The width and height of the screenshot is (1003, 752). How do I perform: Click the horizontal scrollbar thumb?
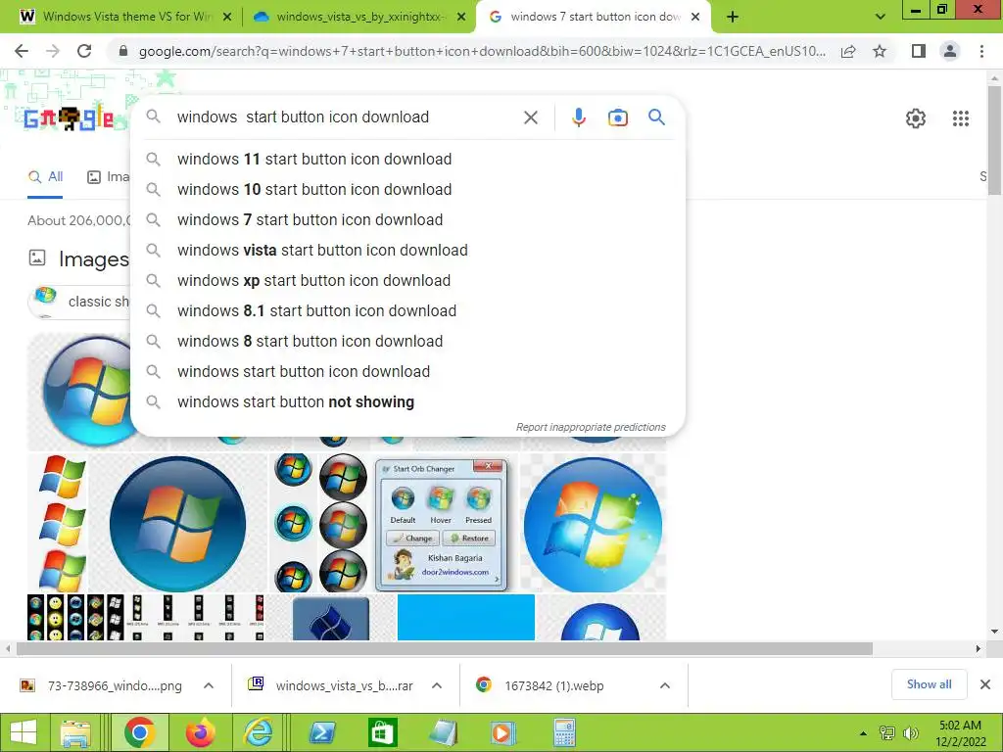coord(445,649)
